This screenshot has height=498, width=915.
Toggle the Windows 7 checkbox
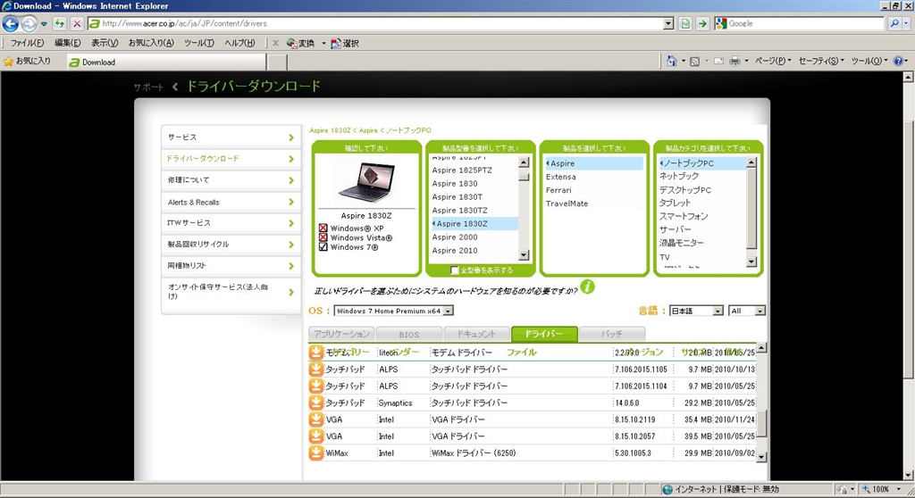coord(323,247)
